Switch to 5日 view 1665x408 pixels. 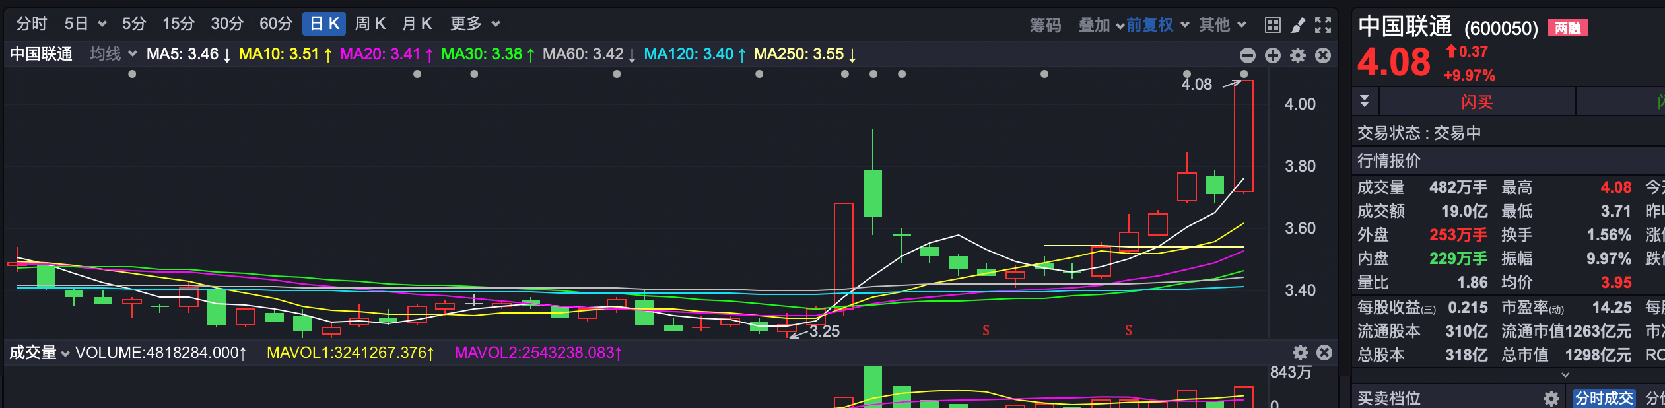(77, 24)
